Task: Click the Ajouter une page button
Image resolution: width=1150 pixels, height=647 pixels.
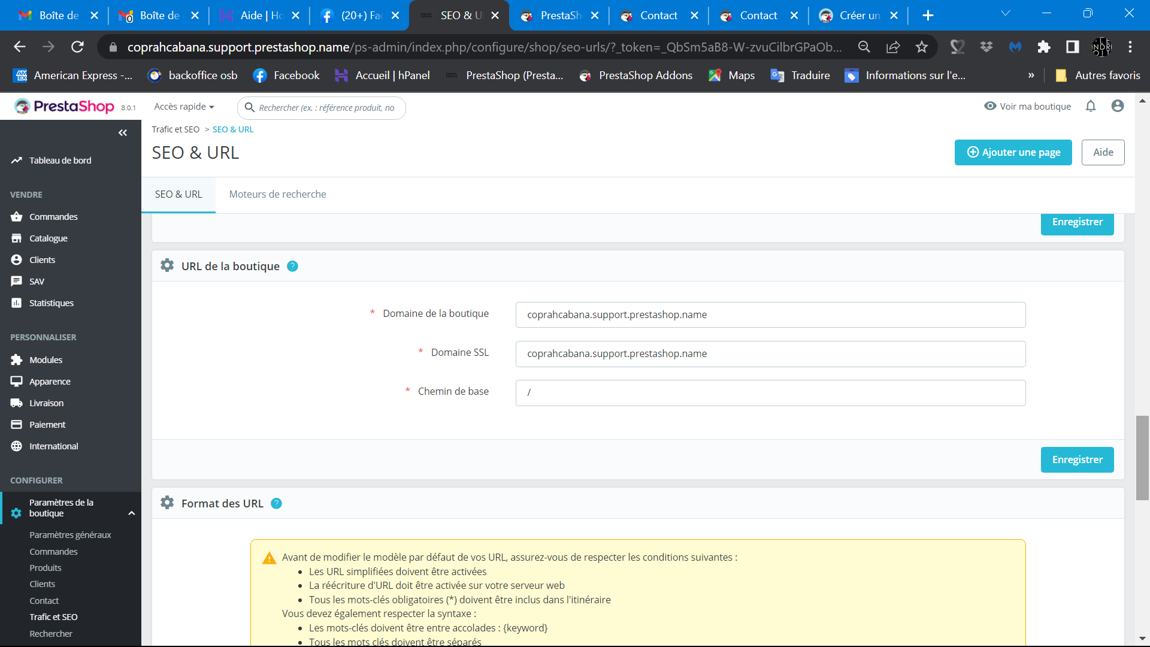Action: tap(1013, 152)
